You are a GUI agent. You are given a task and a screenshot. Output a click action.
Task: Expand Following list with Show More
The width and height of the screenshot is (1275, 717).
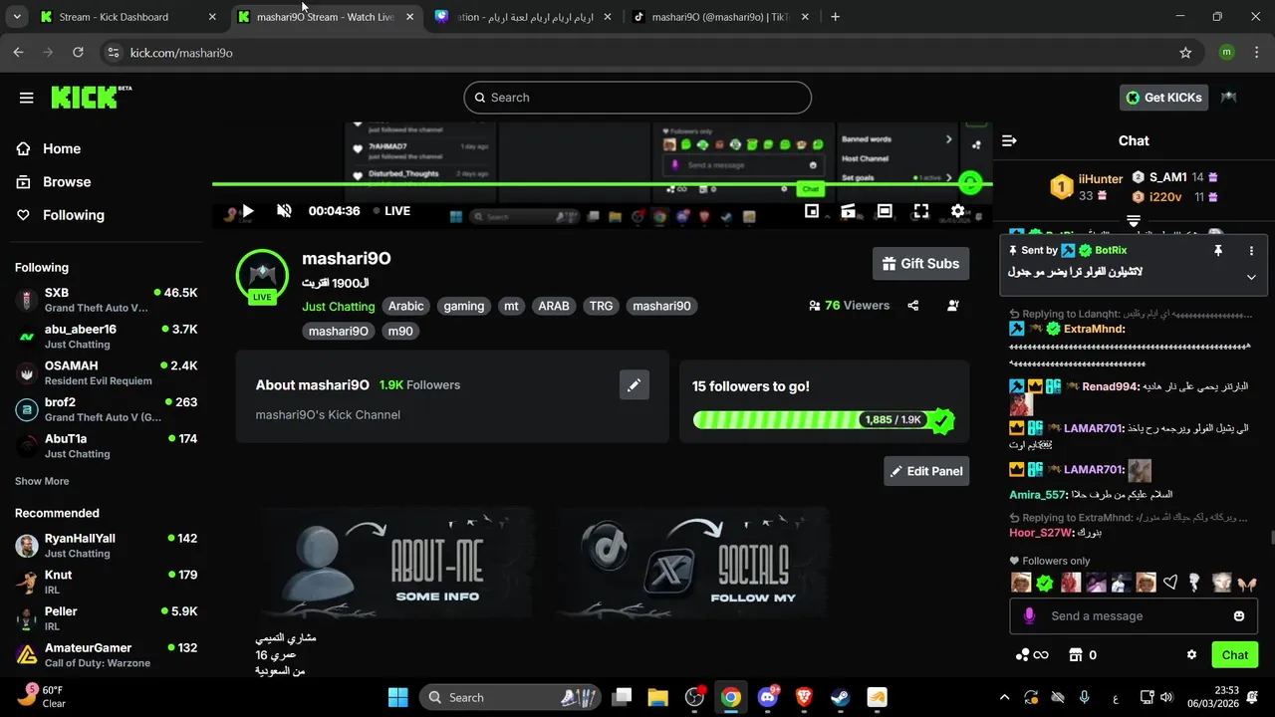click(x=42, y=481)
